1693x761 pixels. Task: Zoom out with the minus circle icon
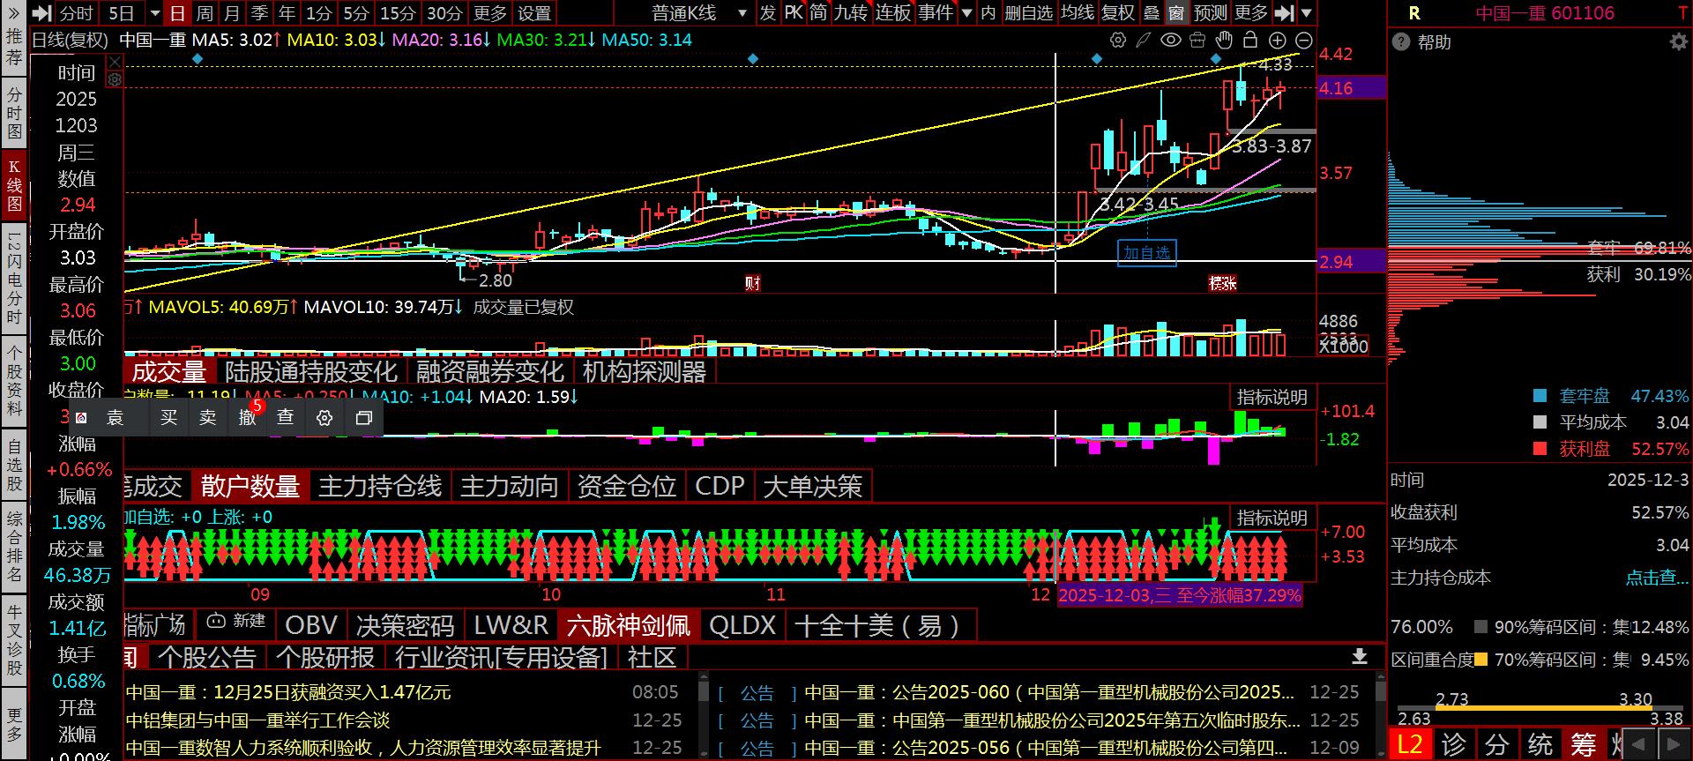pyautogui.click(x=1304, y=41)
